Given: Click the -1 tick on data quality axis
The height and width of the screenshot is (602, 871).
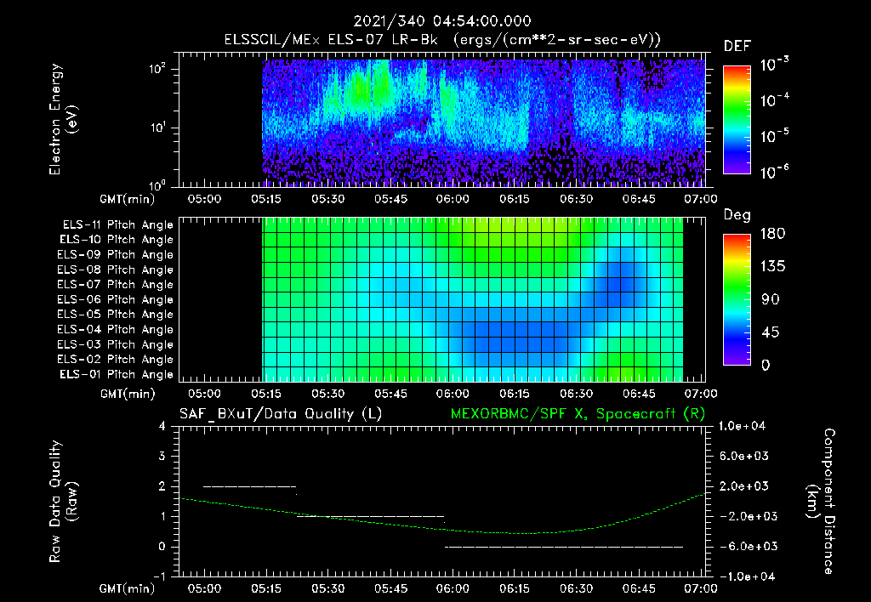Looking at the screenshot, I should (x=159, y=576).
